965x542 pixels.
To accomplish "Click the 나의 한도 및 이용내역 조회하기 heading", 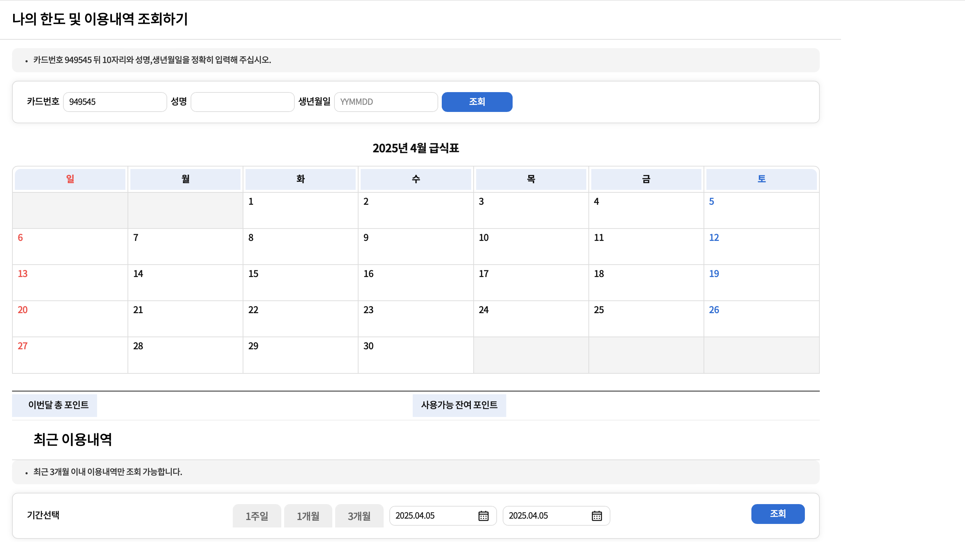I will 100,19.
